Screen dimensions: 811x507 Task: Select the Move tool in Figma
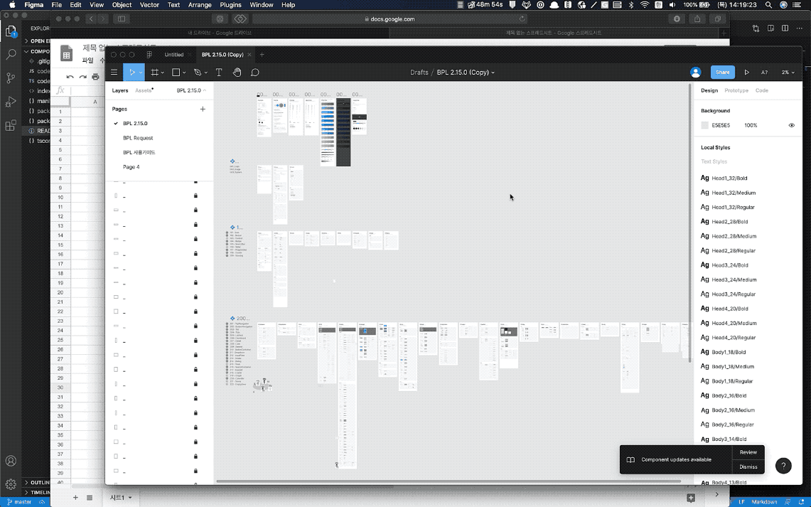click(132, 73)
